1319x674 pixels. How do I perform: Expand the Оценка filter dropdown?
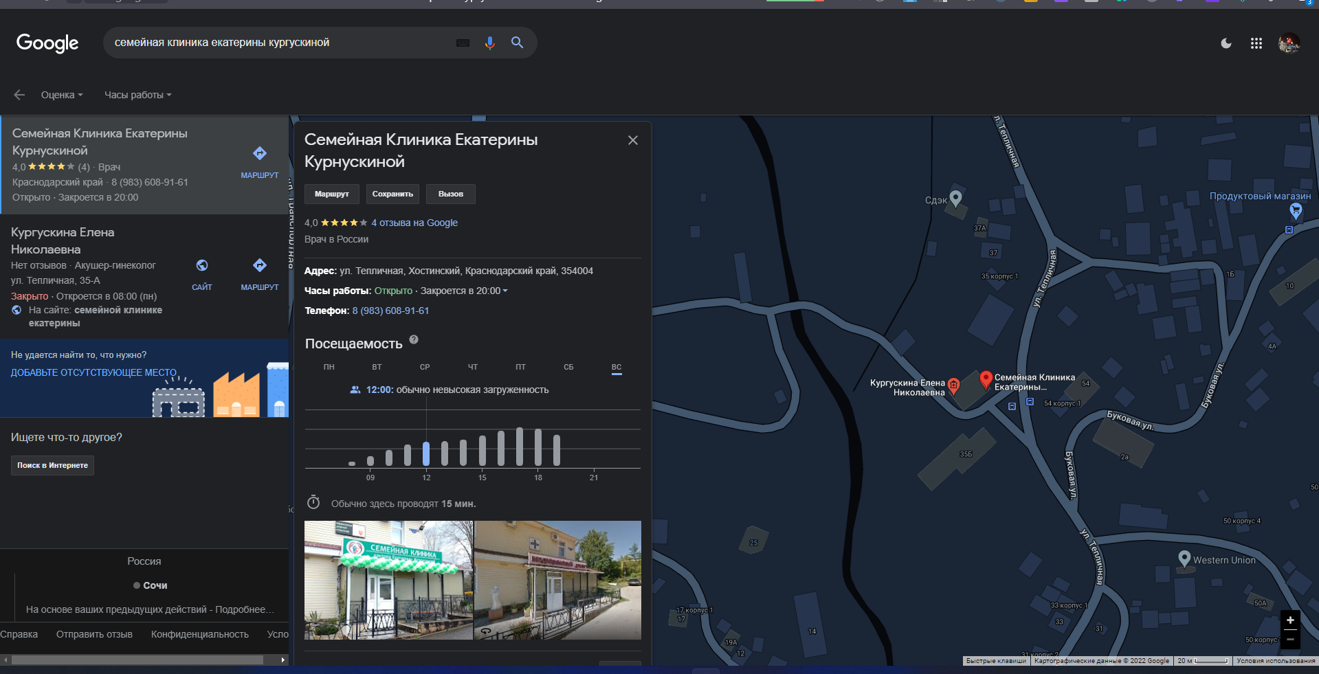(x=62, y=95)
